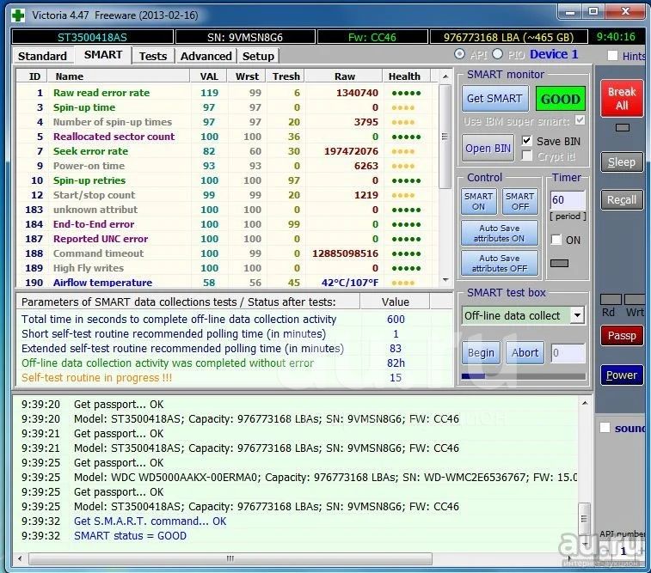Toggle the Use IBM super smart checkbox
This screenshot has height=573, width=651.
coord(580,120)
